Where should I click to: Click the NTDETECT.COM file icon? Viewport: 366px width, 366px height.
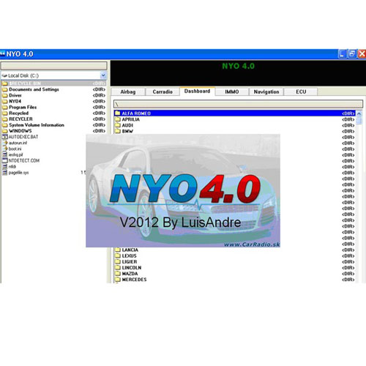[5, 160]
